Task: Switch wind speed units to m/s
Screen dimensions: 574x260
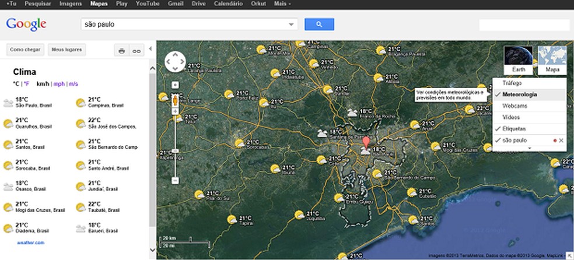Action: (73, 84)
